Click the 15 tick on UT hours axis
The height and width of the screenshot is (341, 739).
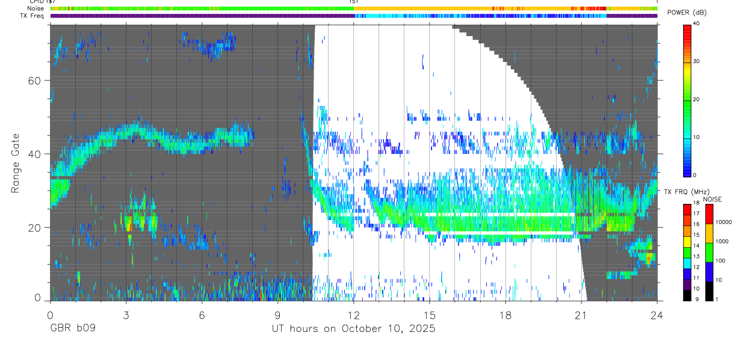tap(429, 315)
